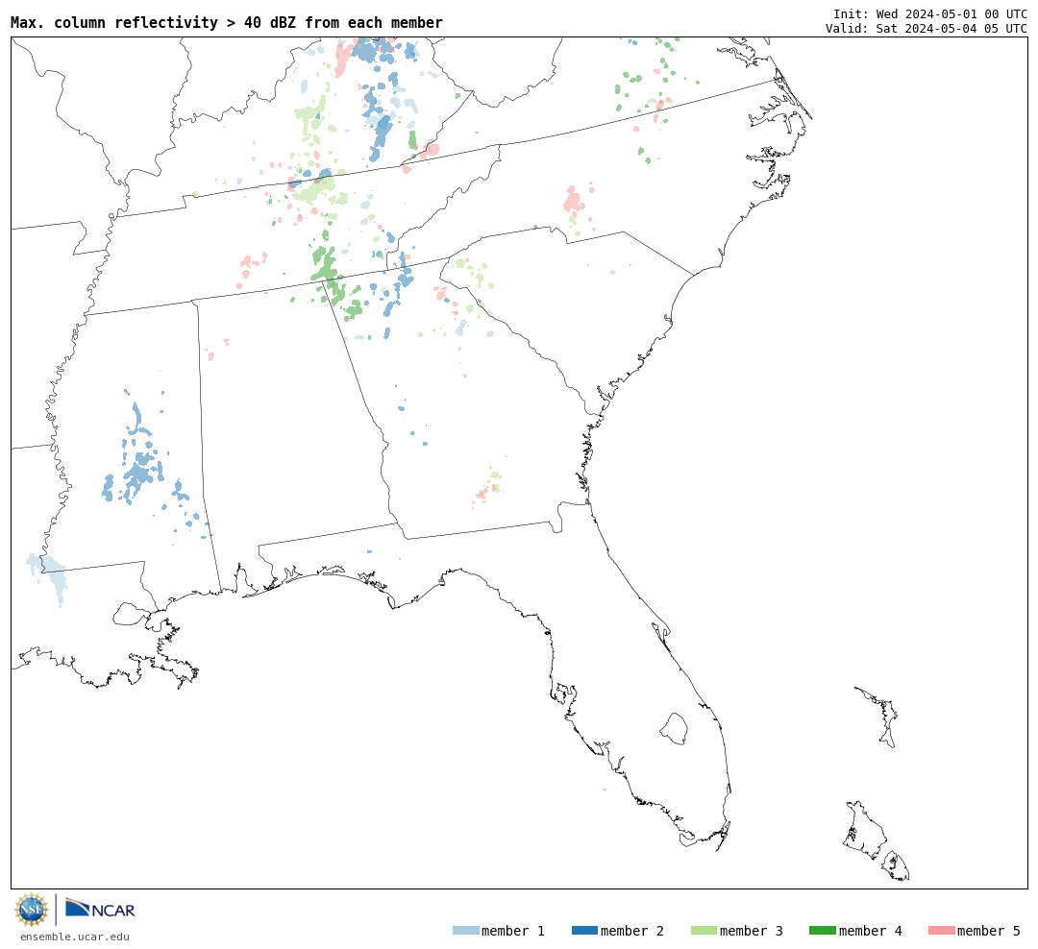Select the 'member 5' legend label
Image resolution: width=1038 pixels, height=949 pixels.
tap(989, 931)
